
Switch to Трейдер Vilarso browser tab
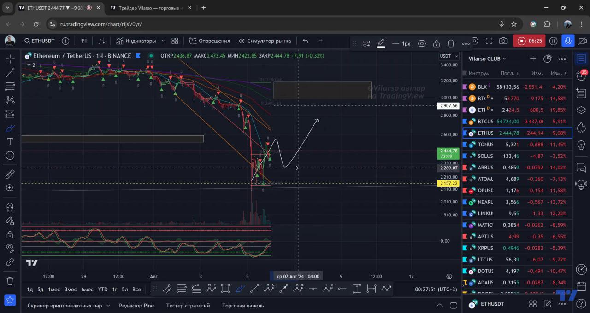tap(151, 8)
